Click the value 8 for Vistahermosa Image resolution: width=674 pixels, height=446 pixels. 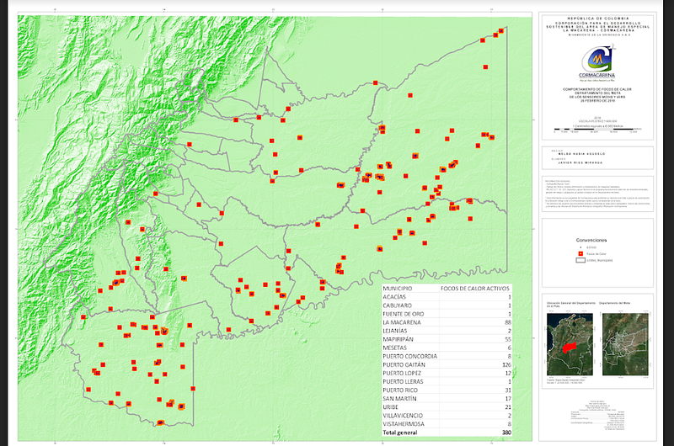tap(510, 423)
